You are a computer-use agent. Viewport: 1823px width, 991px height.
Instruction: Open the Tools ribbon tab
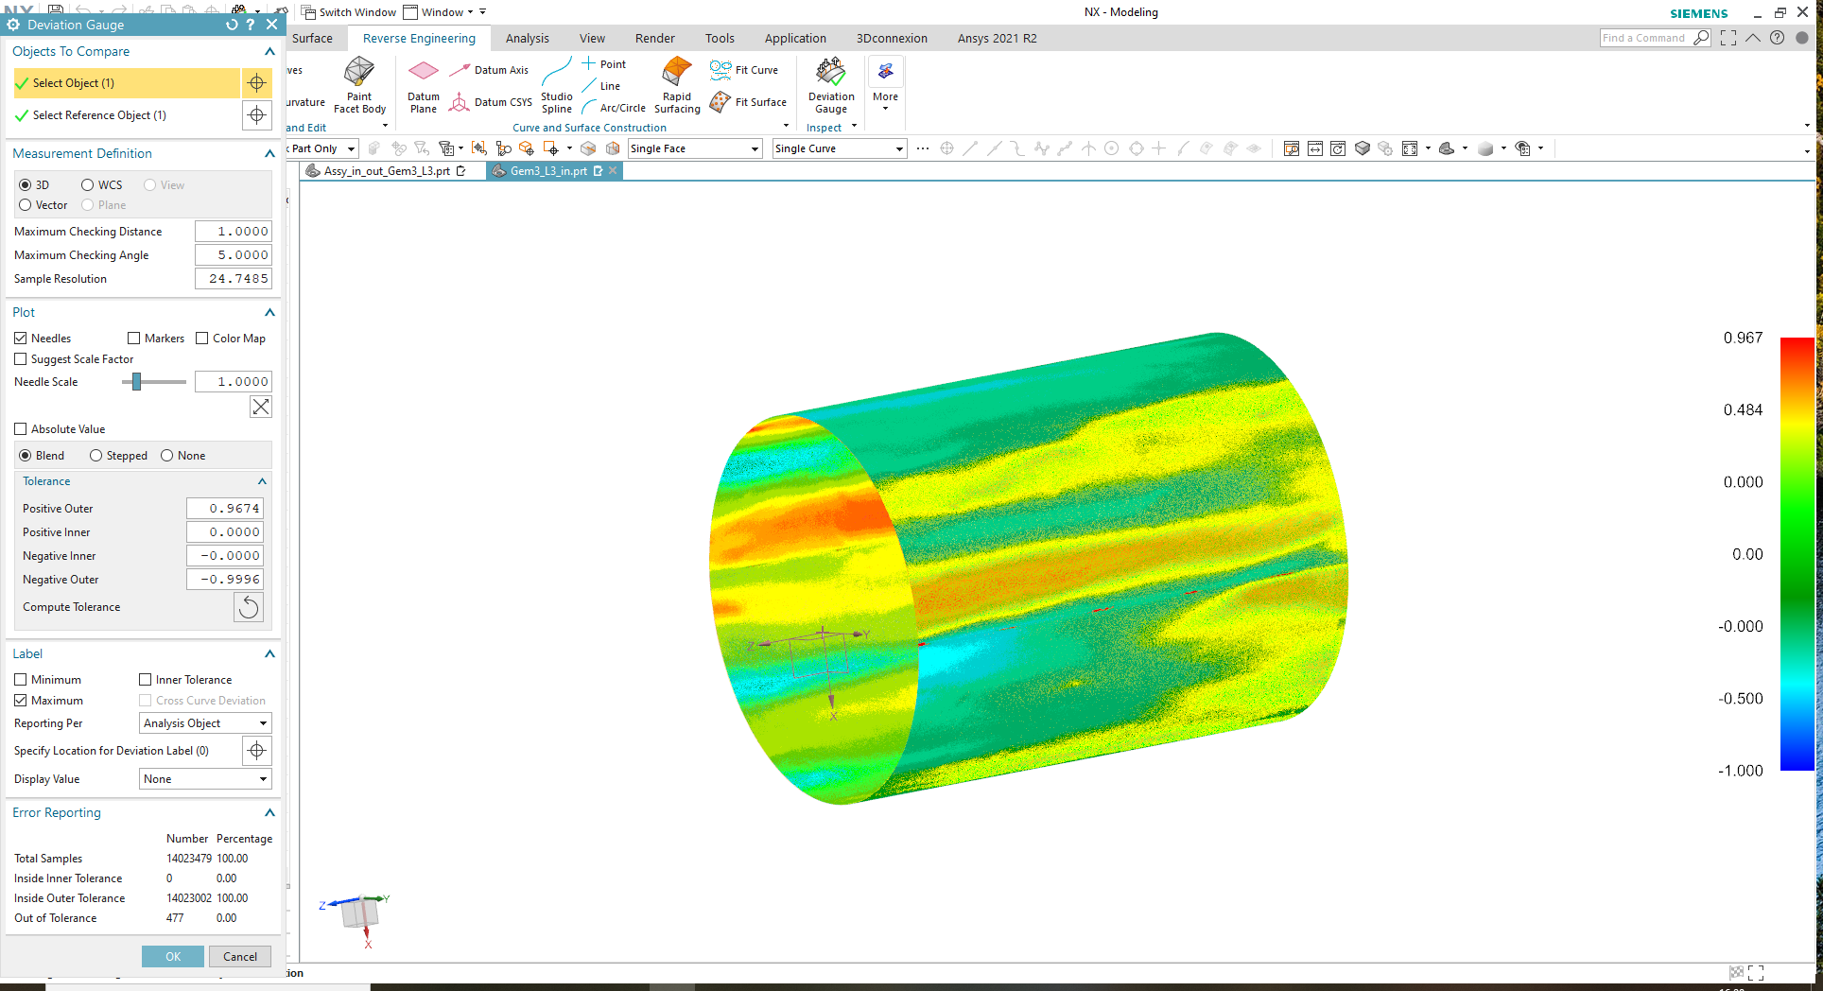click(x=720, y=39)
